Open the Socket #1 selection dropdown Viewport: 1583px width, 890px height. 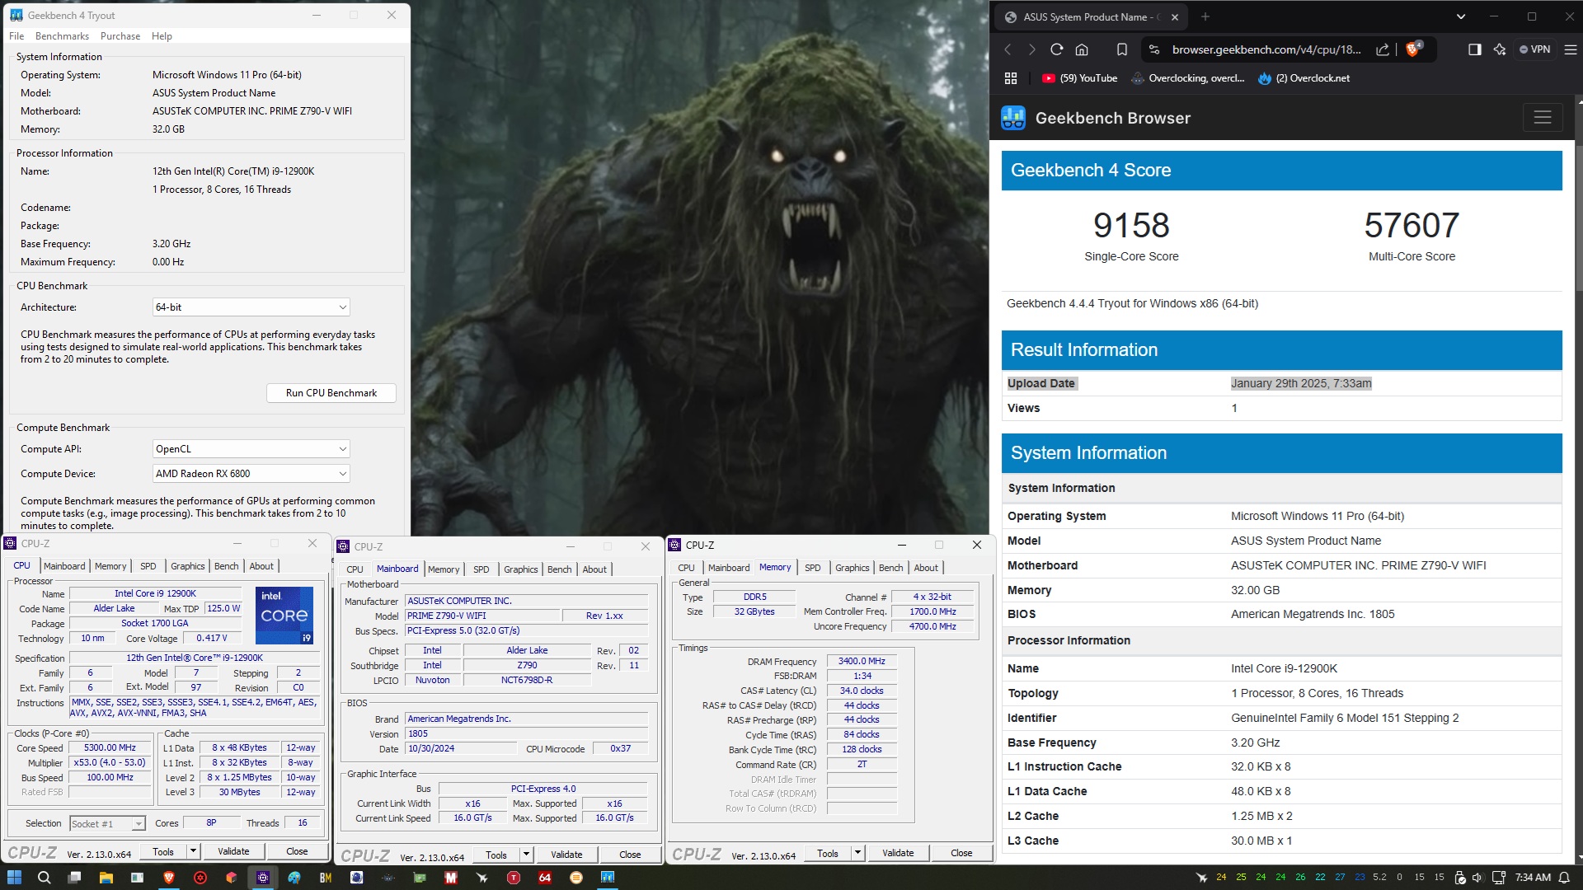(107, 823)
